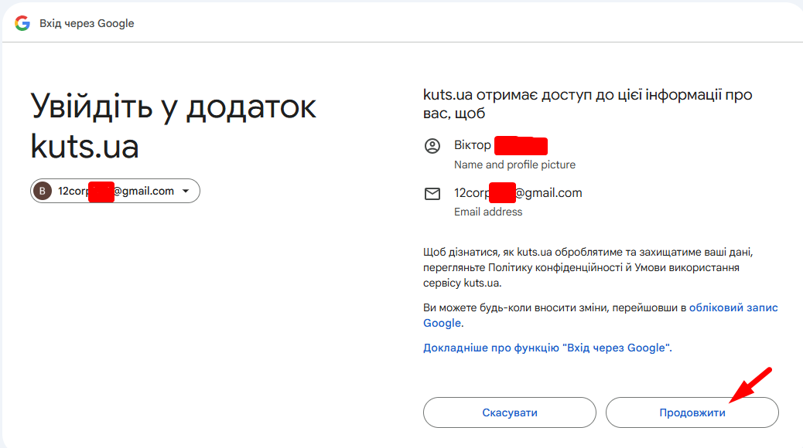803x448 pixels.
Task: Select the name Віктор in permissions list
Action: click(x=472, y=145)
